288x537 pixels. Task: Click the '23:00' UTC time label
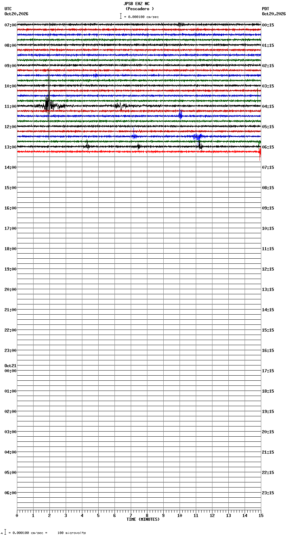[x=11, y=351]
